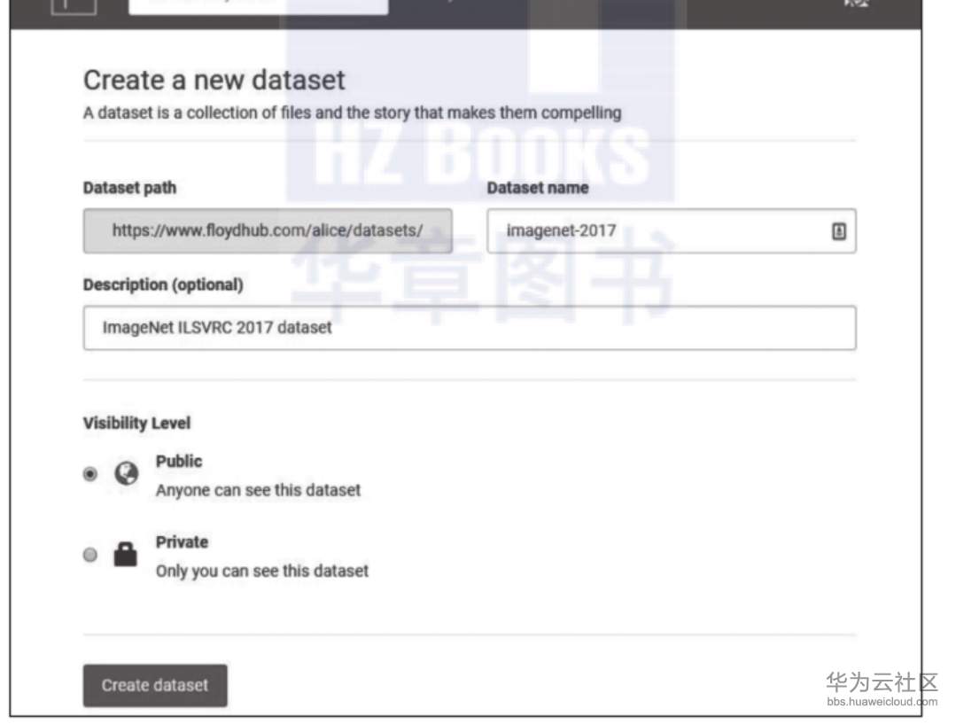Click the globe icon beside Public
956x724 pixels.
pos(126,473)
